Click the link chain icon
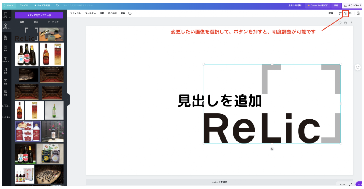Image resolution: width=364 pixels, height=189 pixels. click(x=351, y=13)
